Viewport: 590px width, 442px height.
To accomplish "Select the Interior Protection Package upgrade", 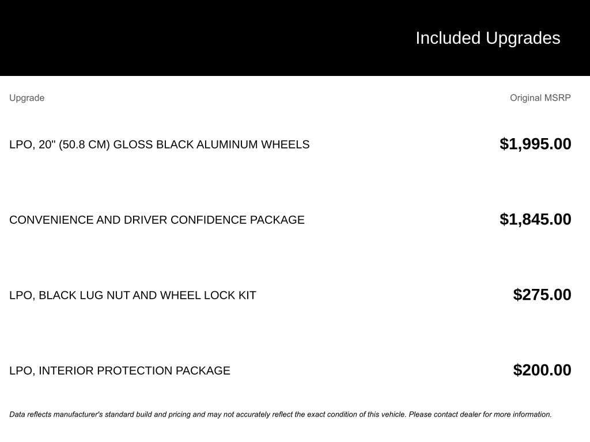I will [x=120, y=371].
